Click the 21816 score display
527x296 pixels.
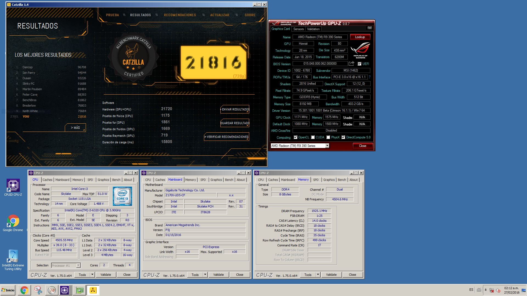213,63
